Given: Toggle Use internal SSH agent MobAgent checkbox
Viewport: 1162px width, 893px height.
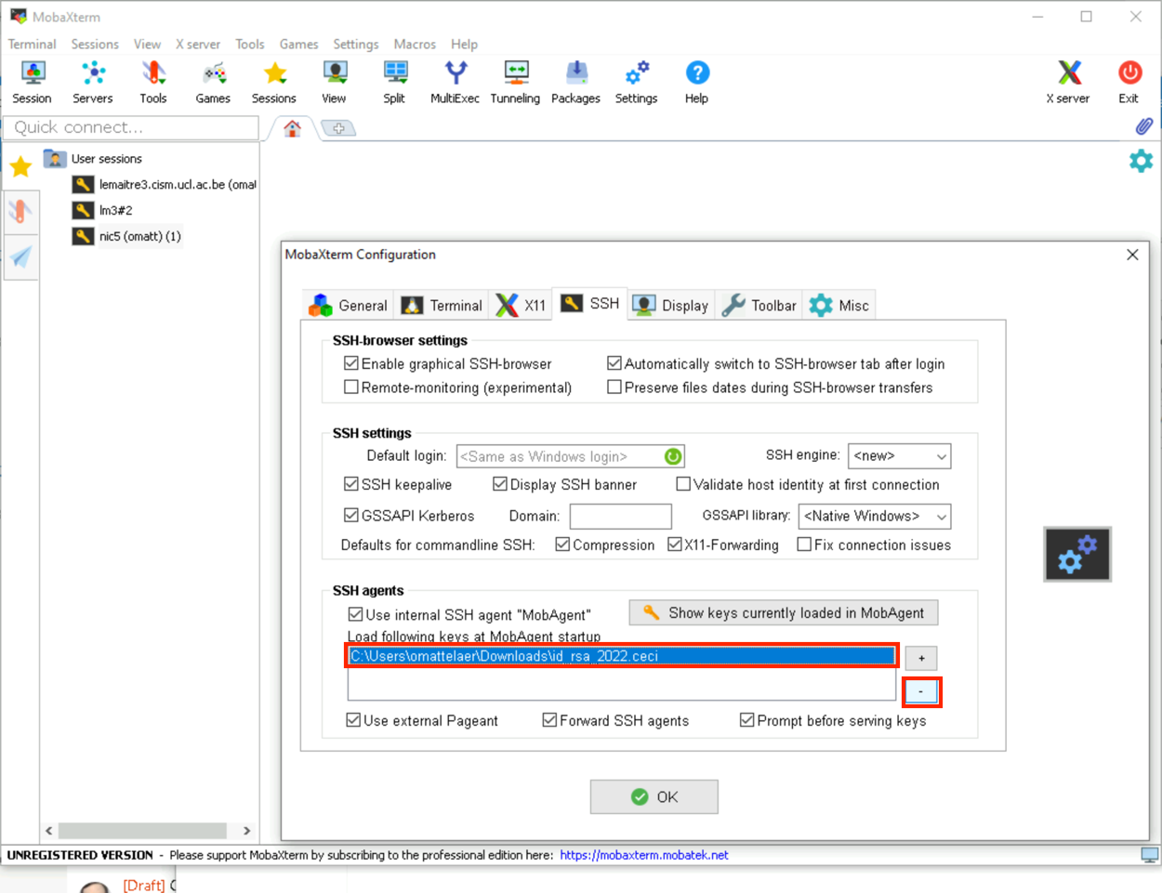Looking at the screenshot, I should pyautogui.click(x=355, y=614).
